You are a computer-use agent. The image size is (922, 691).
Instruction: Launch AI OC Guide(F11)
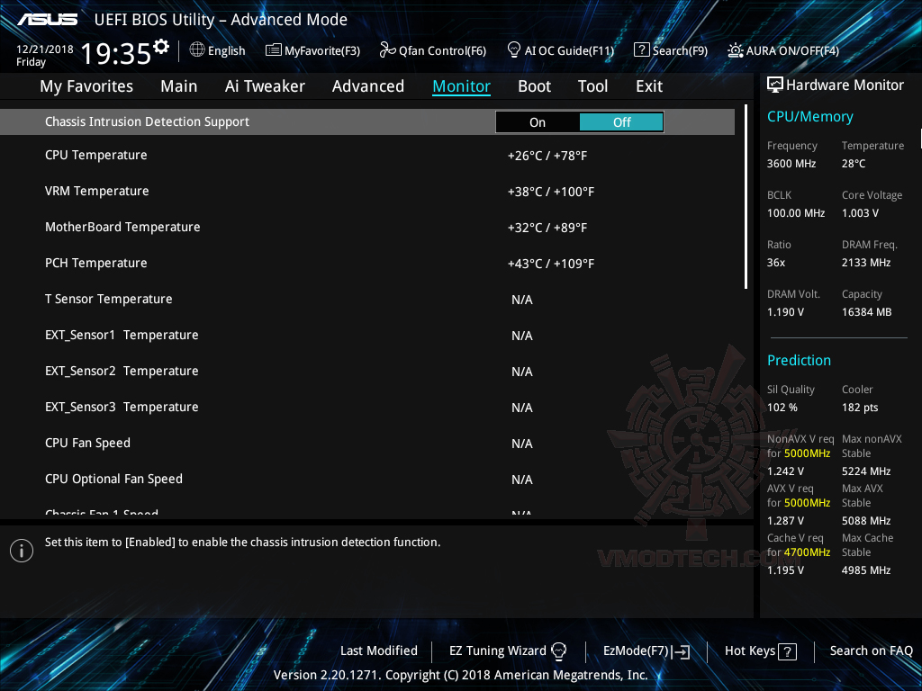(x=560, y=50)
